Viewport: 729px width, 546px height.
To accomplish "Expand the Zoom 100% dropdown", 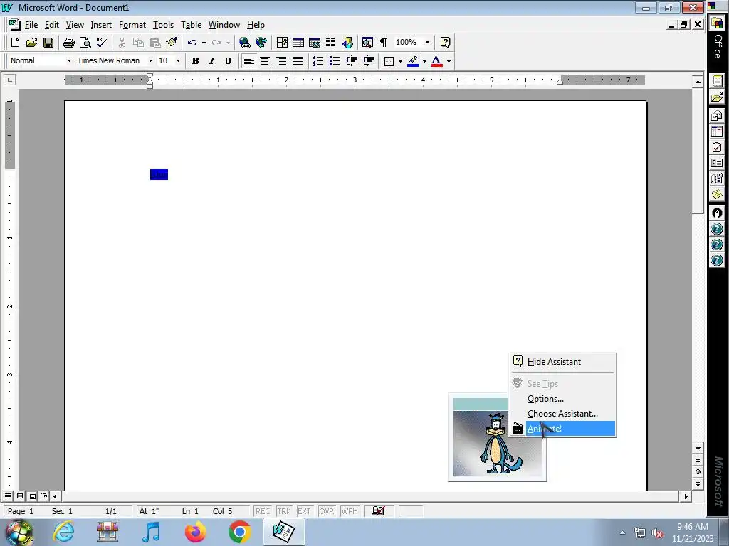I will point(427,43).
